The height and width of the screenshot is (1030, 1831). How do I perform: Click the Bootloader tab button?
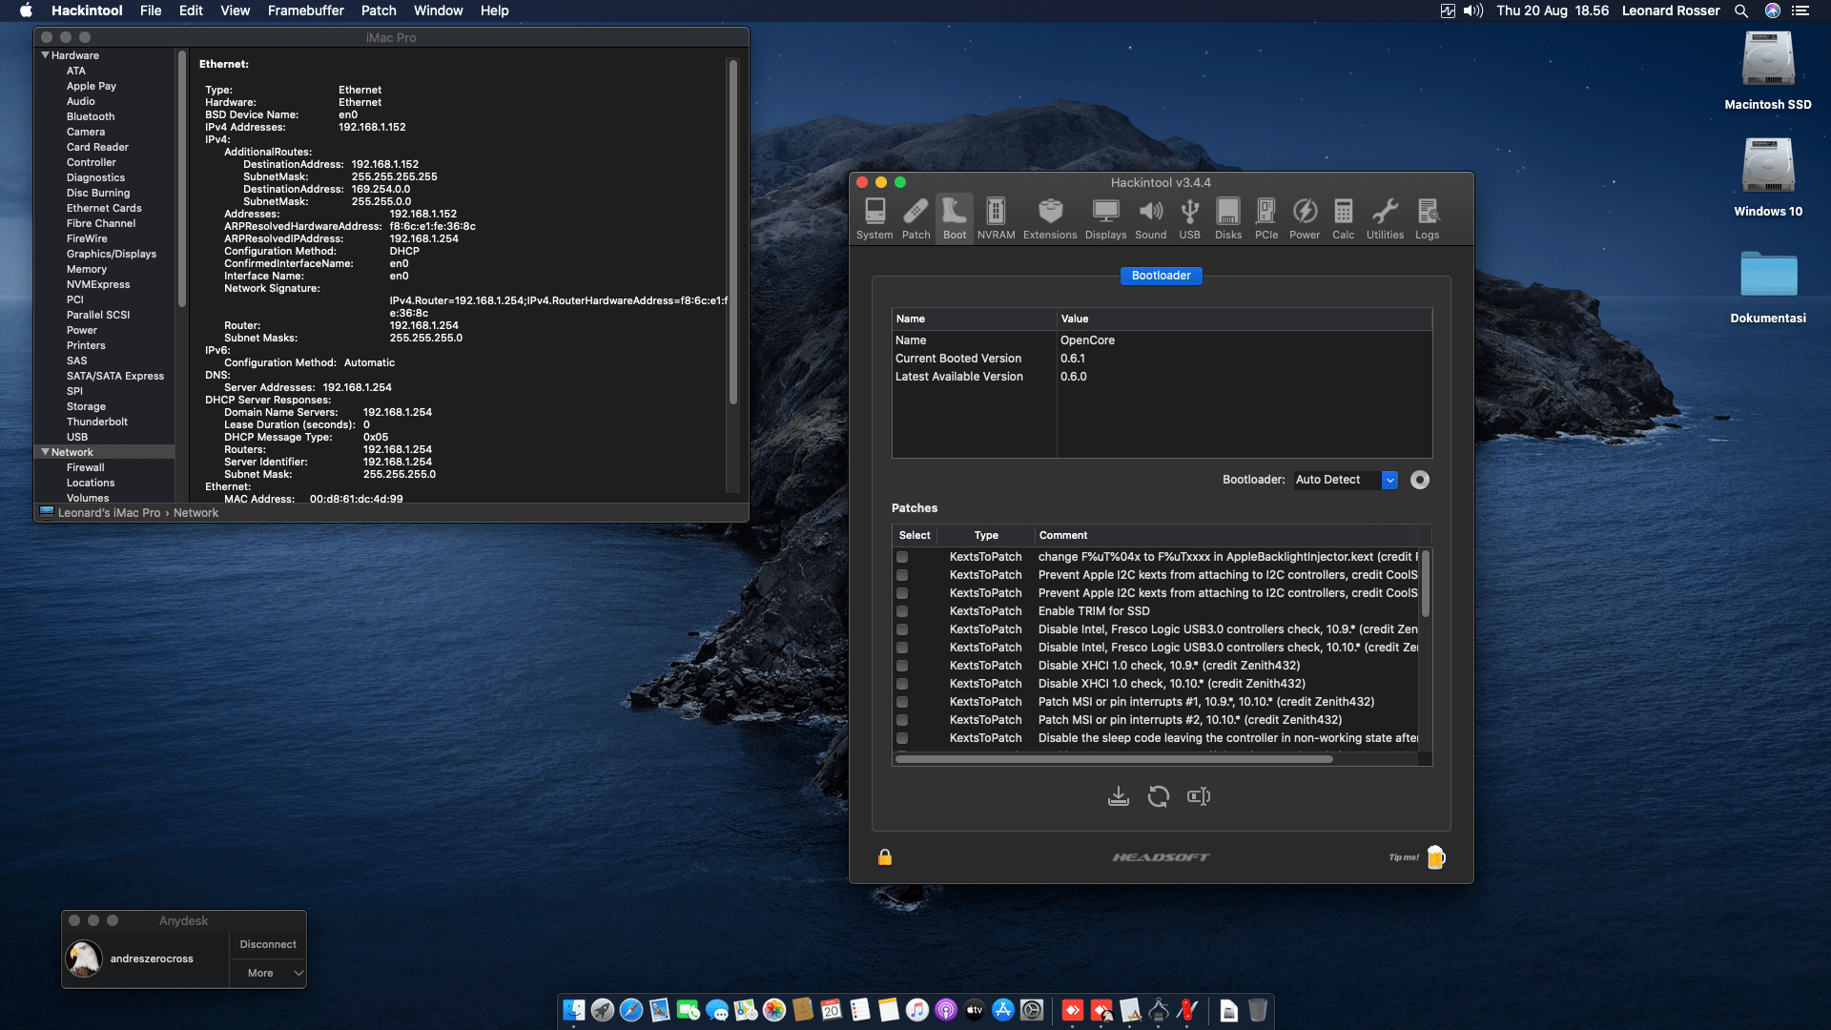tap(1161, 276)
